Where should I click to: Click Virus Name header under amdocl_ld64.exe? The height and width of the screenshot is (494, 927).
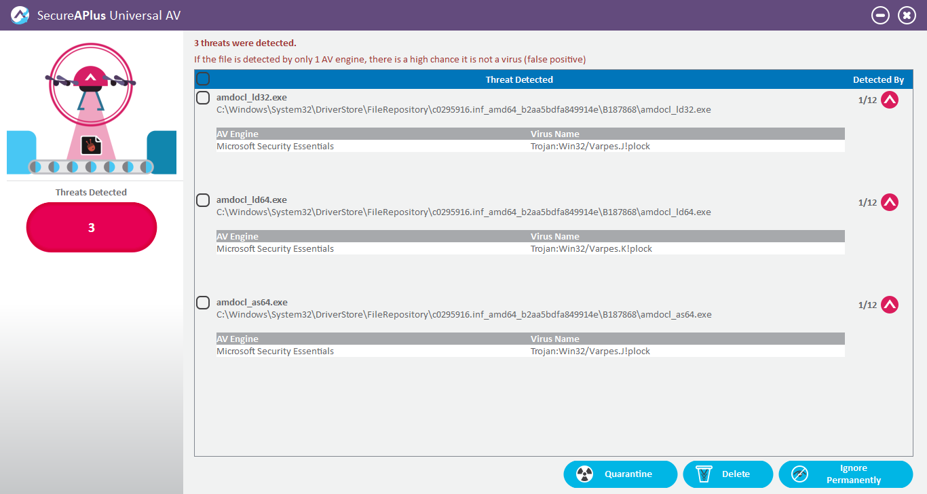click(x=555, y=236)
